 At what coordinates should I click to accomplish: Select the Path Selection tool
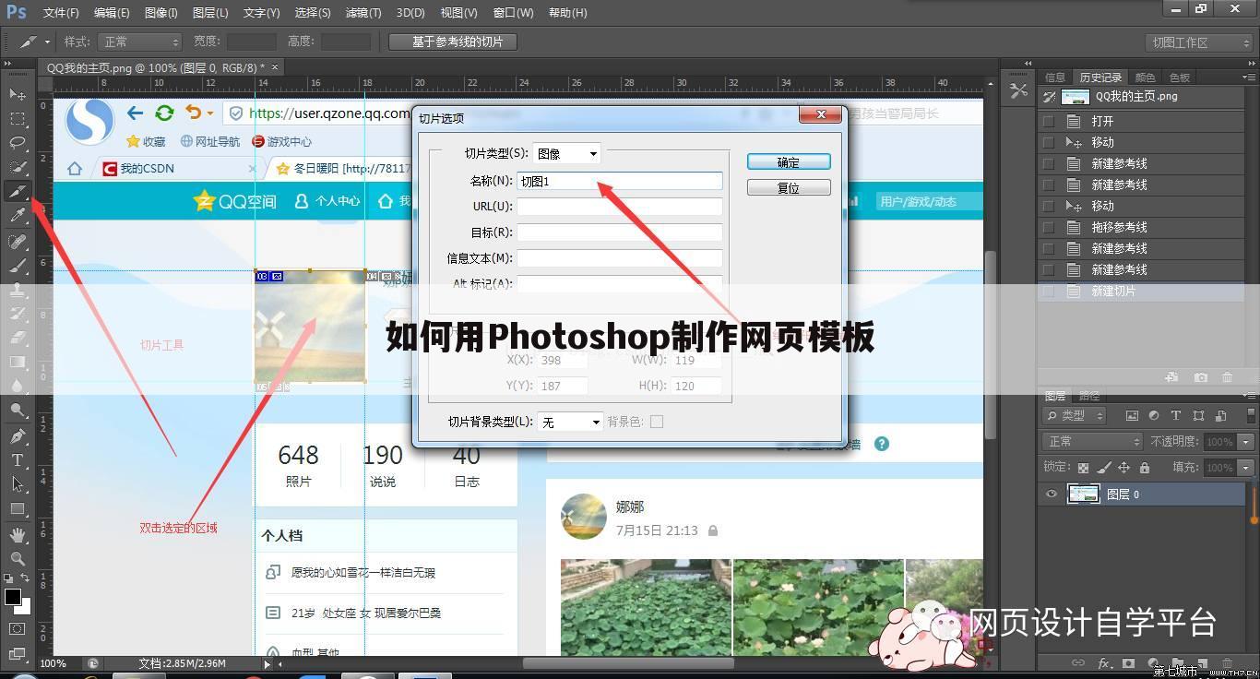tap(18, 483)
